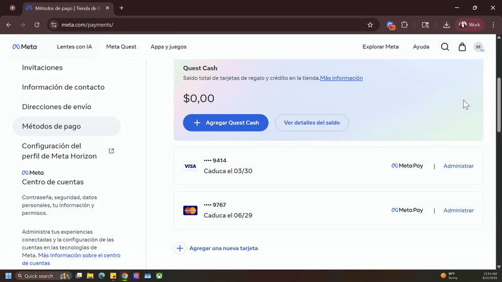Click Ver detalles del saldo button
This screenshot has width=502, height=282.
click(x=312, y=123)
